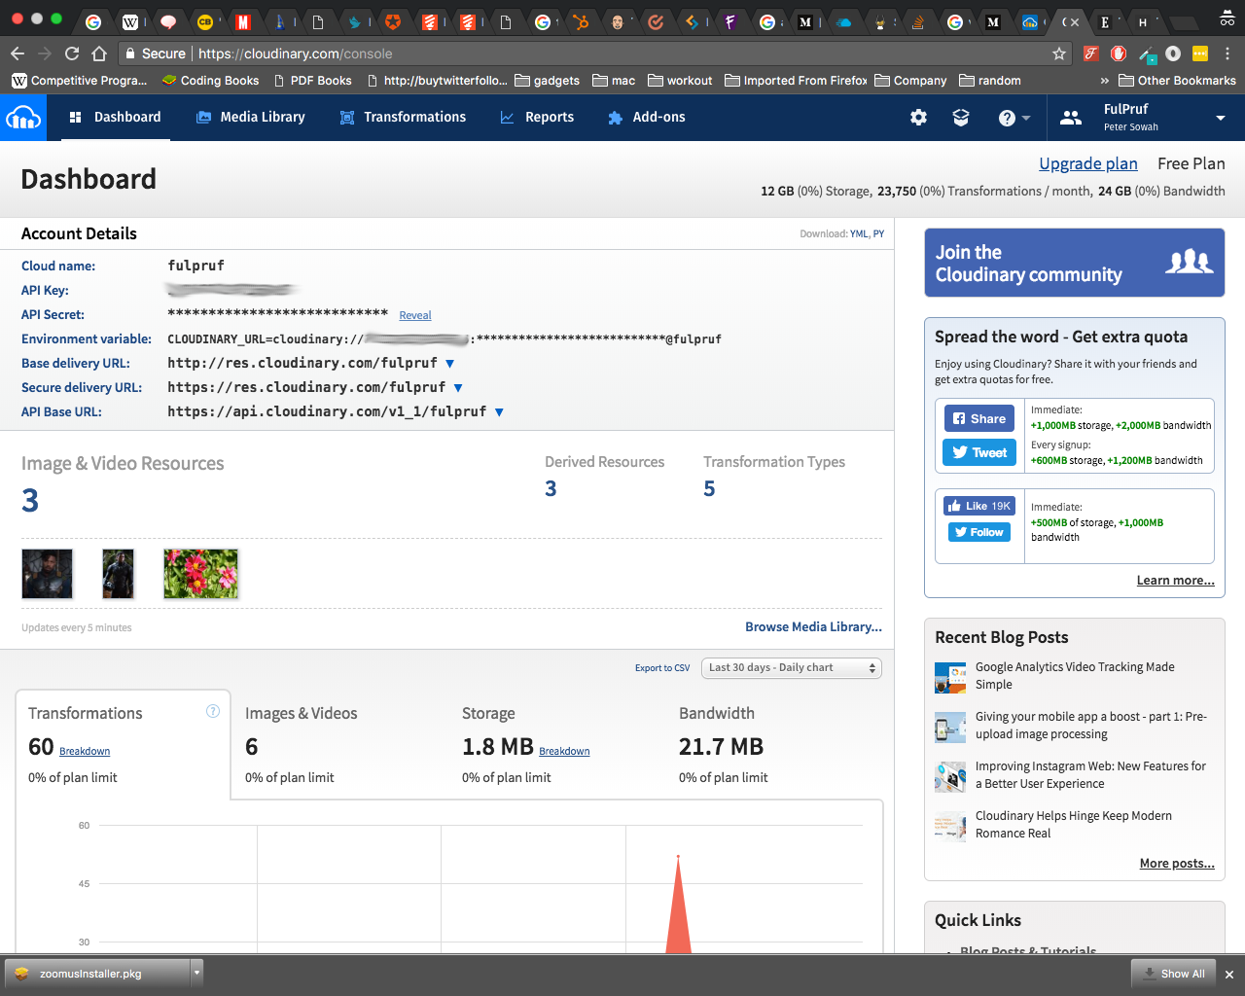This screenshot has height=996, width=1245.
Task: Open the gadgets bookmark folder
Action: 548,81
